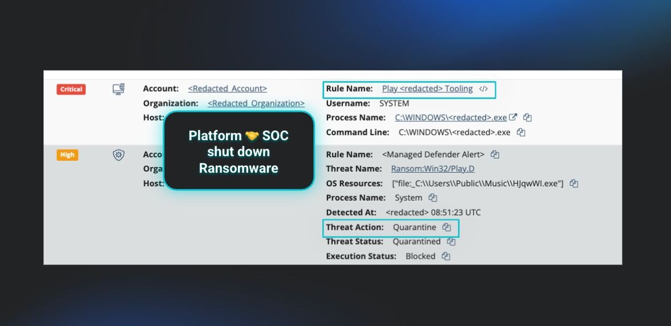Copy the Execution Status Blocked value
671x326 pixels.
click(446, 256)
